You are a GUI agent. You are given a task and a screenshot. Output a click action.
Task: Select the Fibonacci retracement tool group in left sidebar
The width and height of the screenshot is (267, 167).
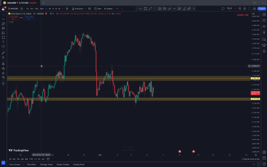coord(3,24)
